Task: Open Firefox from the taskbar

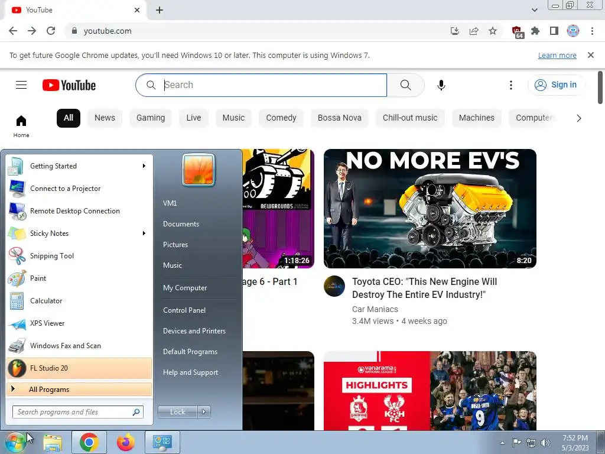Action: click(x=125, y=442)
